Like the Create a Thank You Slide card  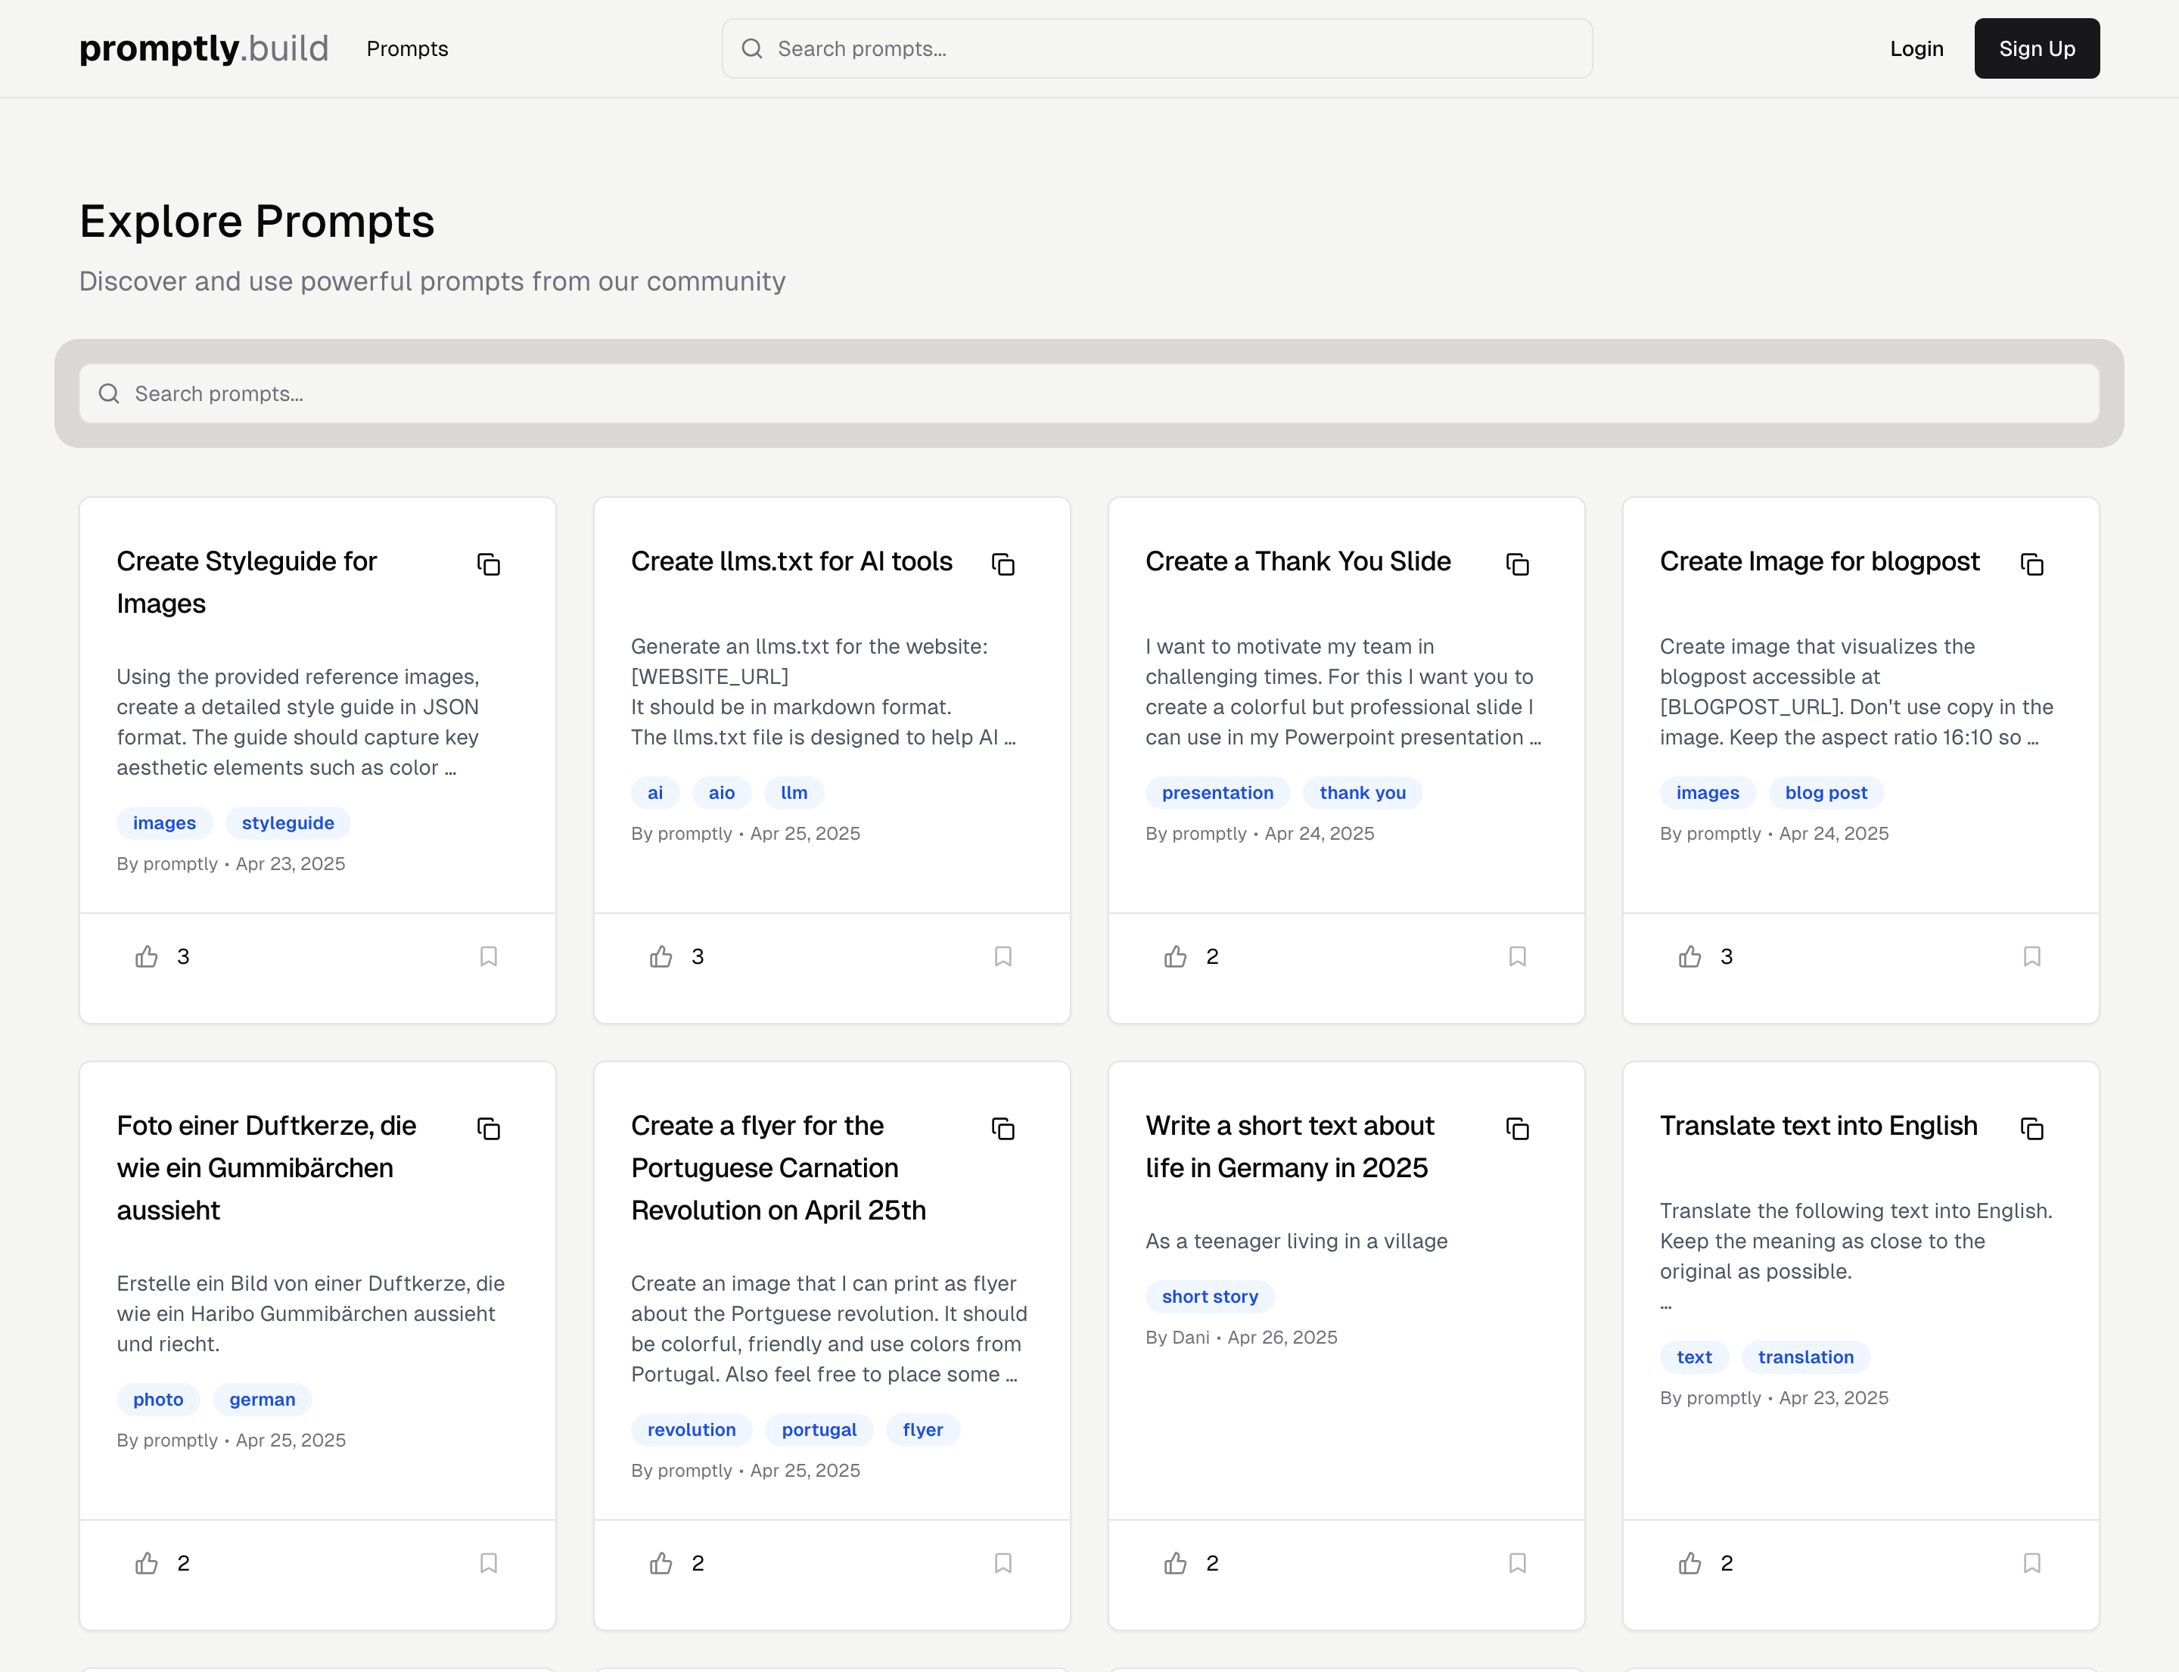click(1176, 956)
